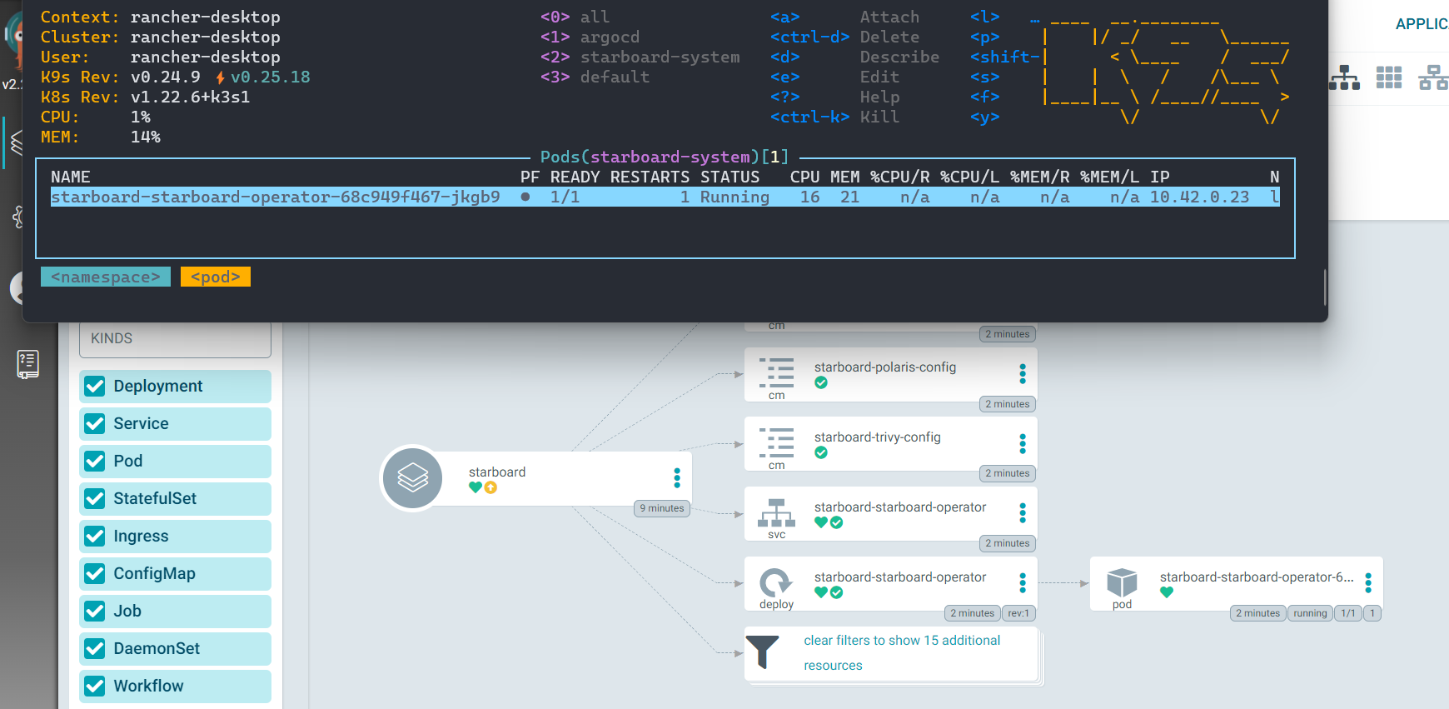This screenshot has width=1449, height=709.
Task: Switch to network view icon
Action: pyautogui.click(x=1433, y=77)
